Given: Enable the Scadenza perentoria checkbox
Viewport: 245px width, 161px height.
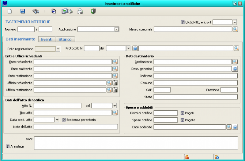Looking at the screenshot, I should tap(64, 120).
